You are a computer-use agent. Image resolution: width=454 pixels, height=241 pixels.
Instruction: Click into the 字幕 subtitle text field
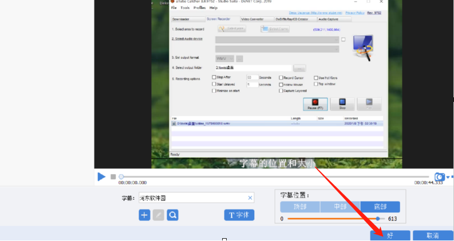[x=196, y=198]
